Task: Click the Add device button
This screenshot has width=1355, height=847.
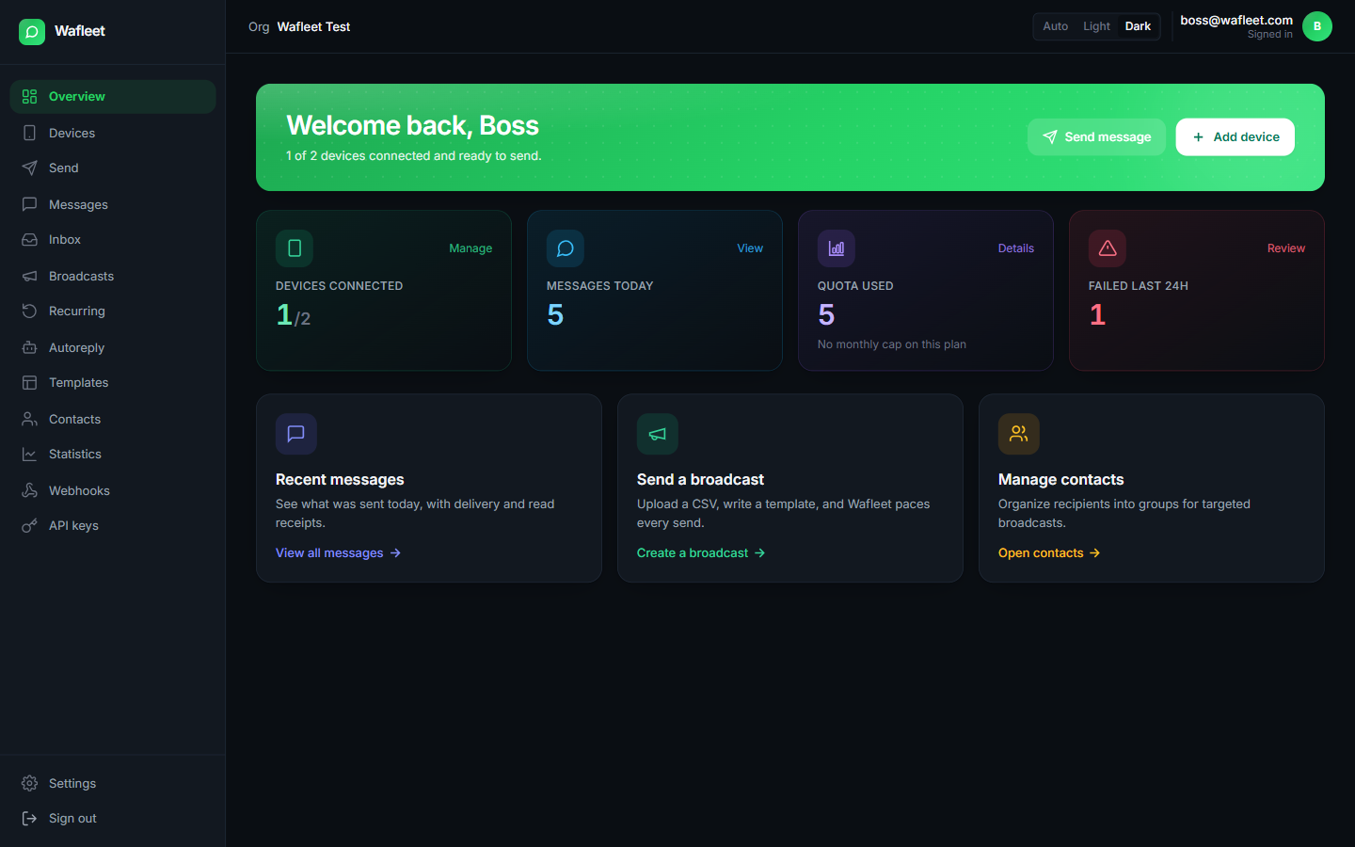Action: (x=1235, y=137)
